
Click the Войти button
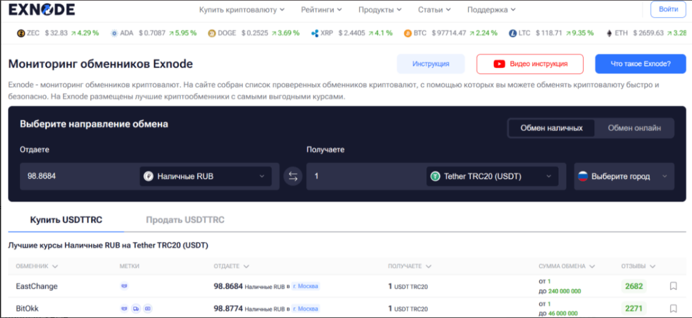pyautogui.click(x=668, y=9)
